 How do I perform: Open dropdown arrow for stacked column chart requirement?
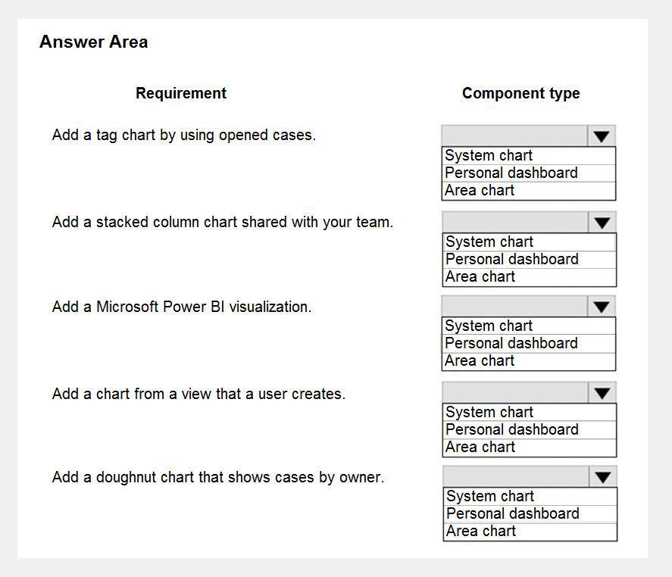(602, 223)
